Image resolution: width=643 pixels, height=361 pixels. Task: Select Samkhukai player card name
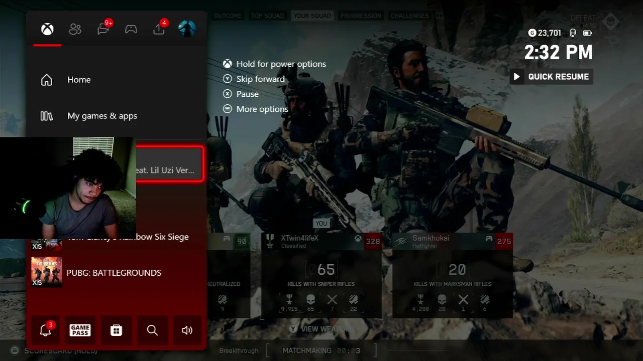(431, 238)
